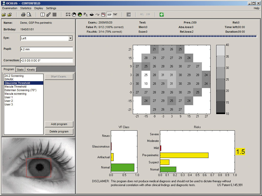This screenshot has height=196, width=262.
Task: Click the greyscale legend bar
Action: click(221, 79)
